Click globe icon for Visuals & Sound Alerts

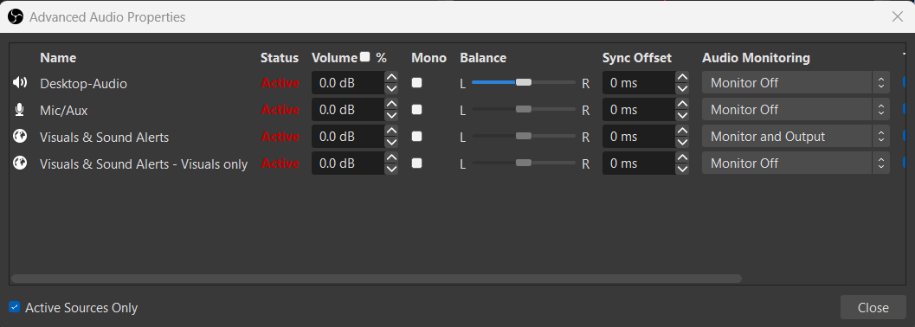(20, 137)
